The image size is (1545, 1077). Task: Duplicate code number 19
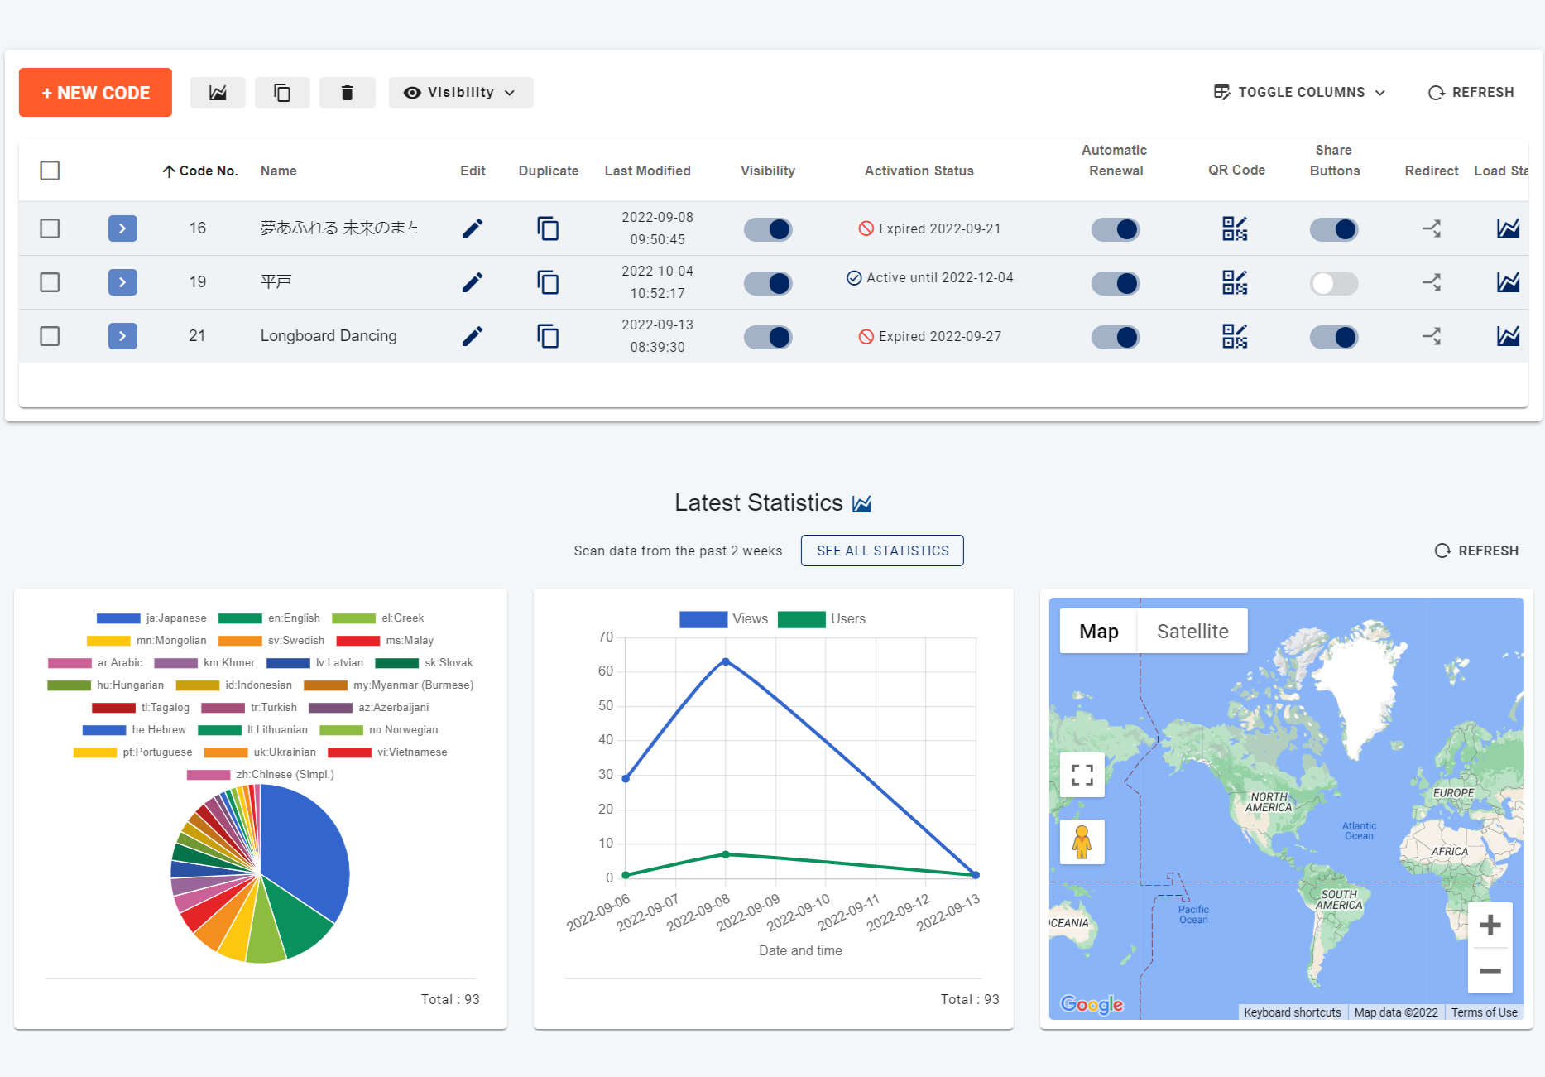548,282
